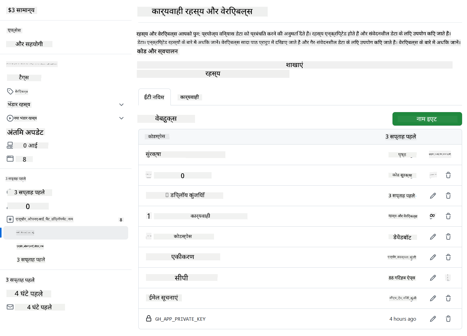Click the 8 counter badge in sidebar
The height and width of the screenshot is (336, 467).
point(121,220)
